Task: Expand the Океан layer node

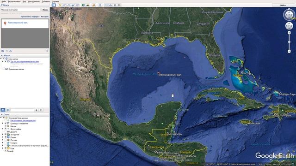Action: (x=3, y=137)
